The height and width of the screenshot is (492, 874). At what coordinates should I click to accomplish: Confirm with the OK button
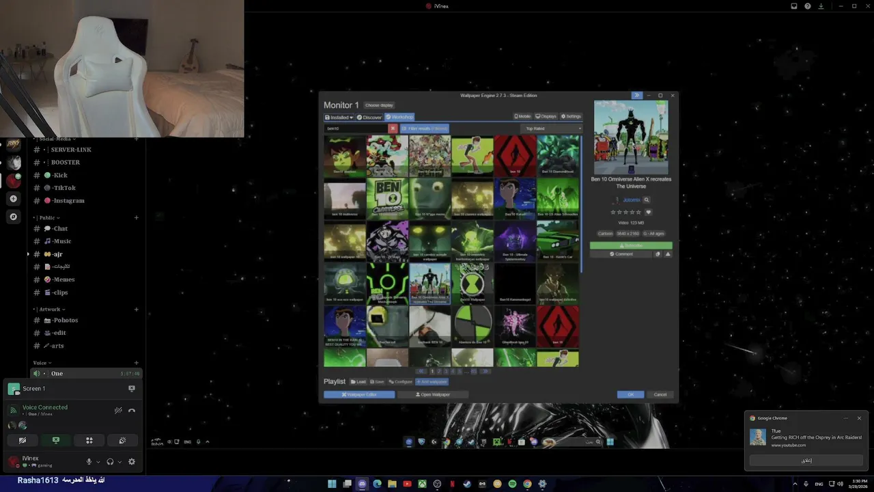[630, 394]
